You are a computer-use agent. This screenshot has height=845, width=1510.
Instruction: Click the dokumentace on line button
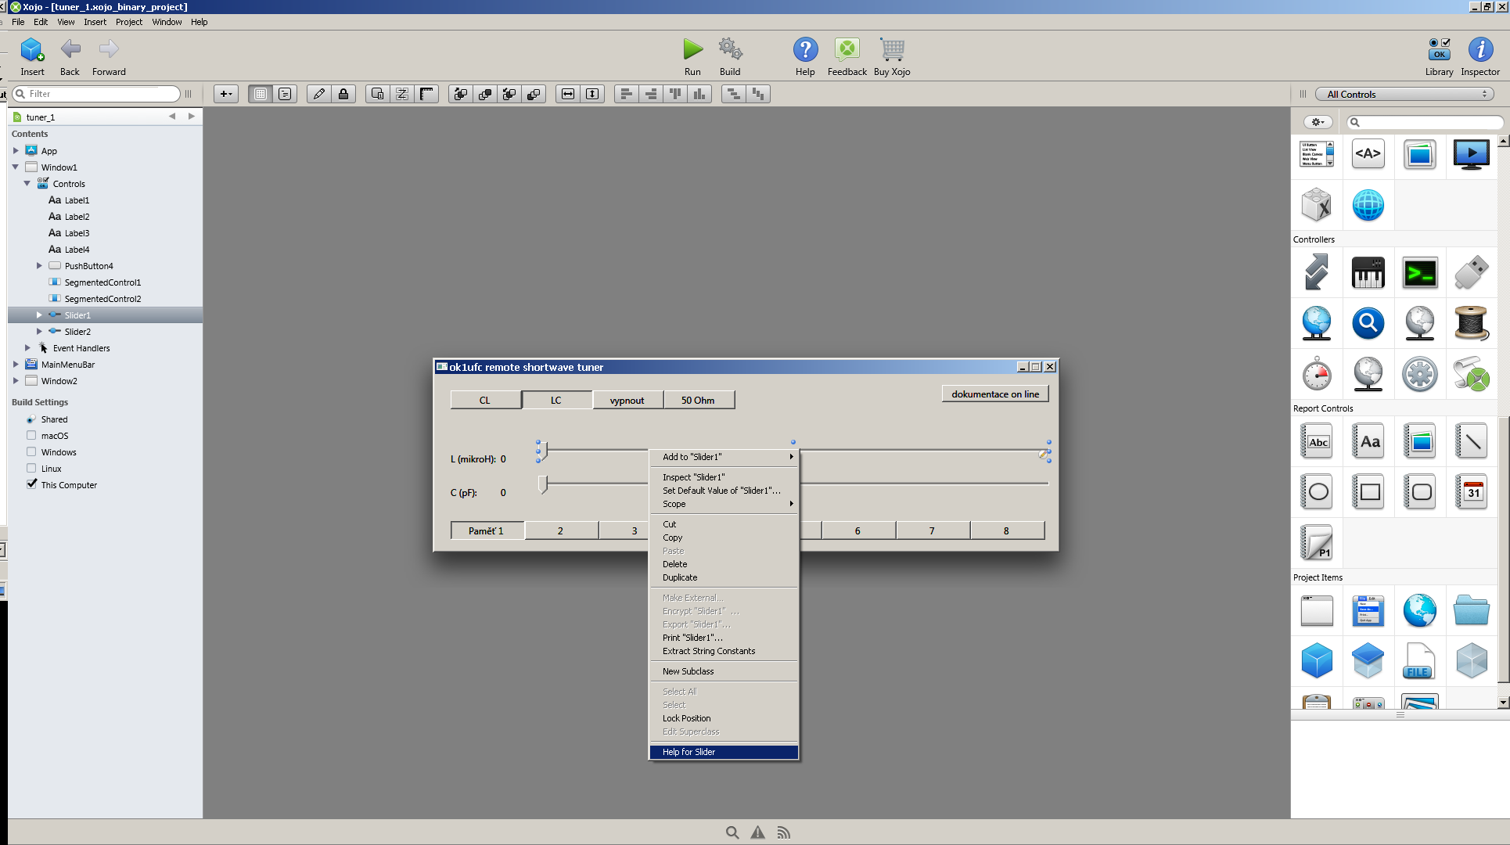[x=994, y=394]
